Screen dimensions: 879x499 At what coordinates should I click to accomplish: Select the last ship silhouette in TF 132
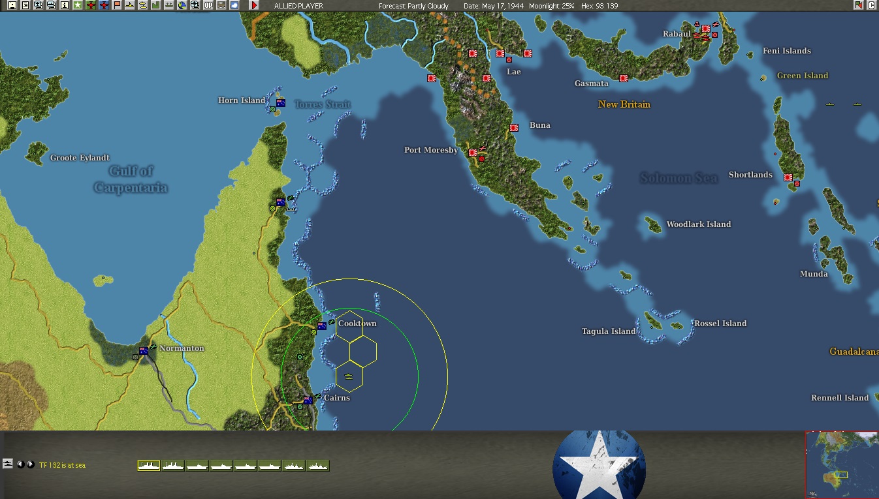pyautogui.click(x=318, y=465)
